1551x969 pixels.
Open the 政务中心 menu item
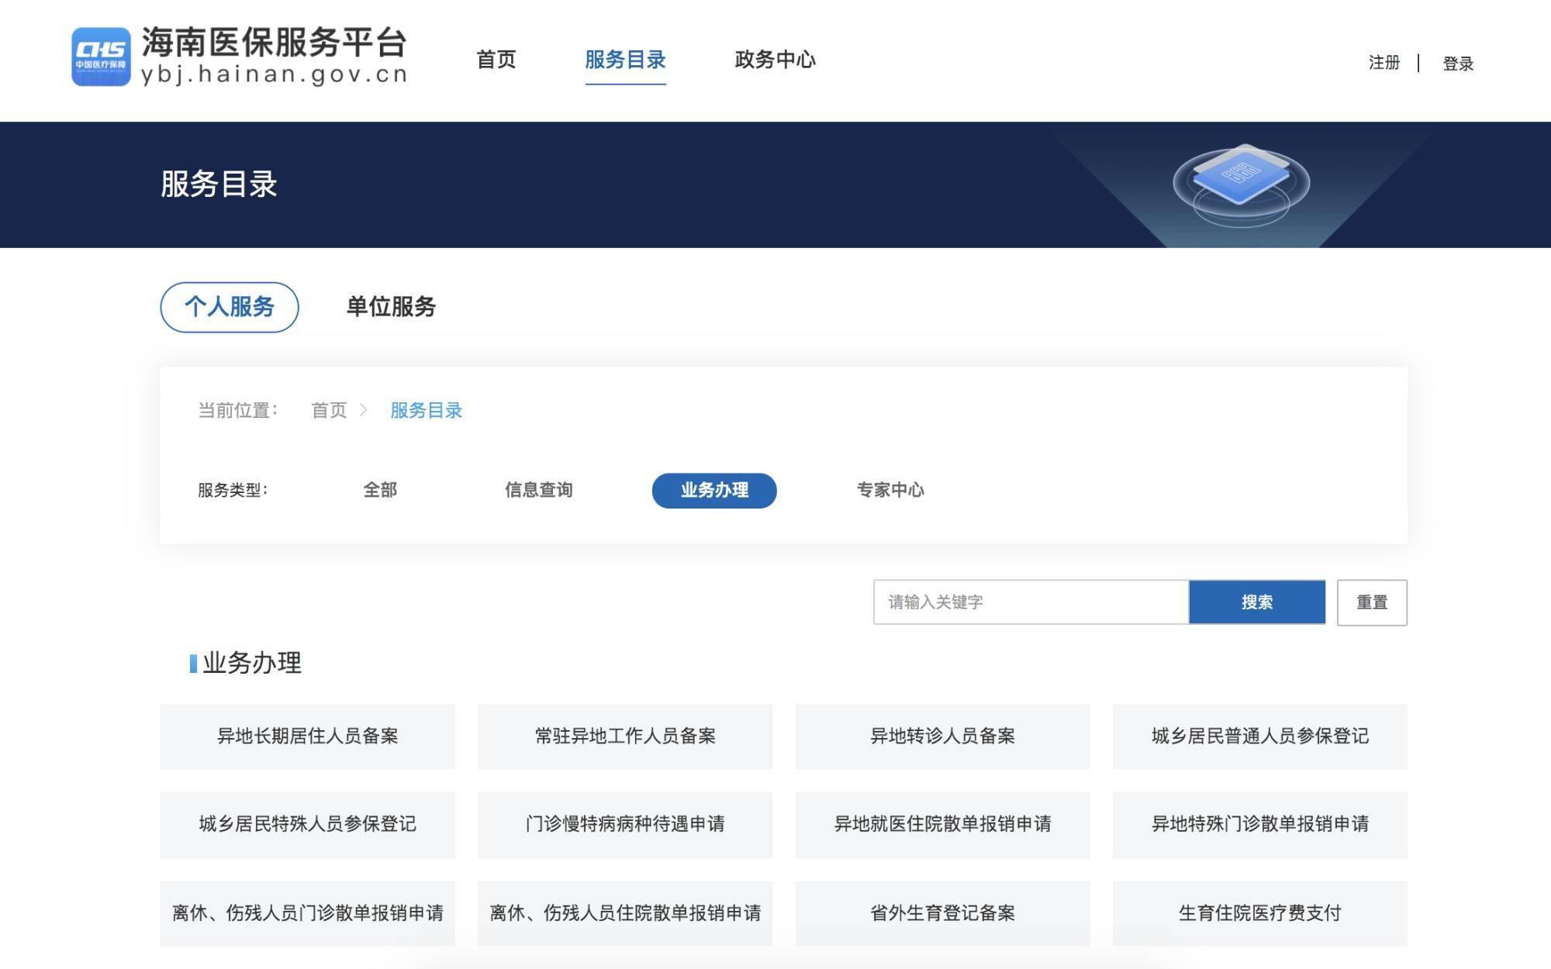[x=773, y=60]
